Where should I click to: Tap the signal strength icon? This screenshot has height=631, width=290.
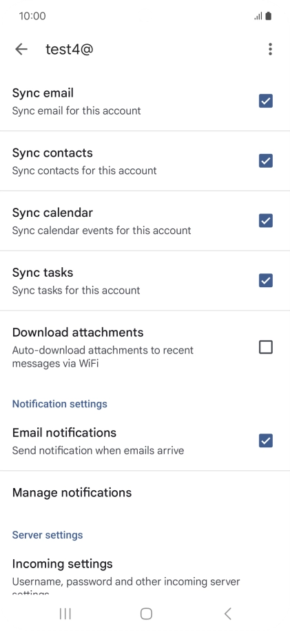[x=258, y=16]
